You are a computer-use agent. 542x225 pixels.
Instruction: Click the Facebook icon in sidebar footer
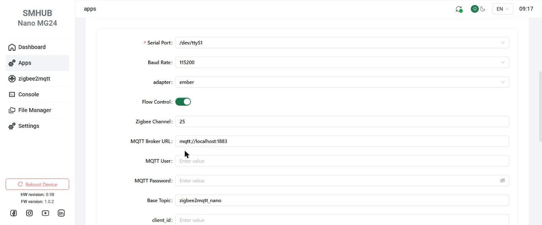[14, 213]
